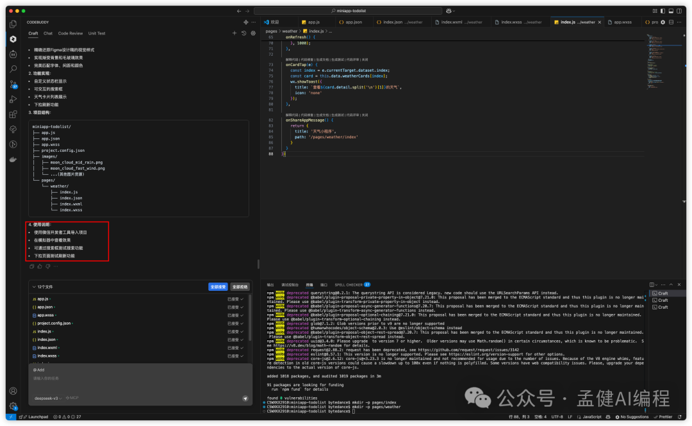Maximize the terminal panel with the chevron
This screenshot has height=426, width=692.
coord(671,284)
